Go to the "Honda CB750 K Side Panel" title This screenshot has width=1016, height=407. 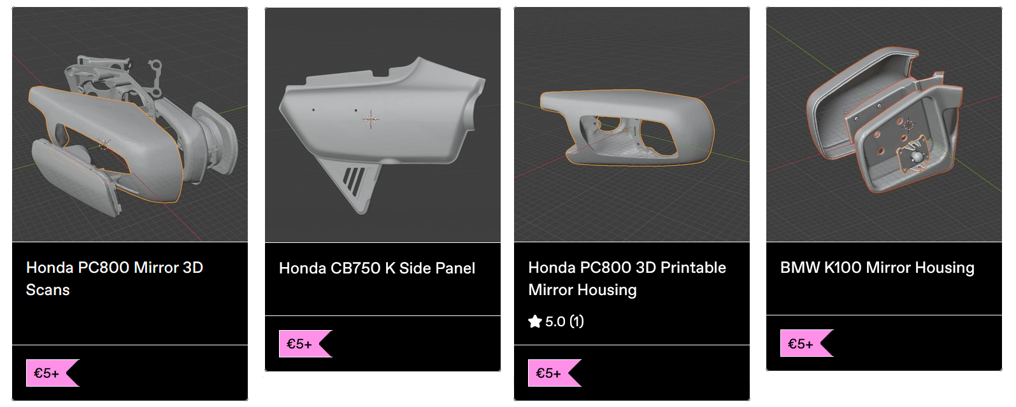[377, 268]
